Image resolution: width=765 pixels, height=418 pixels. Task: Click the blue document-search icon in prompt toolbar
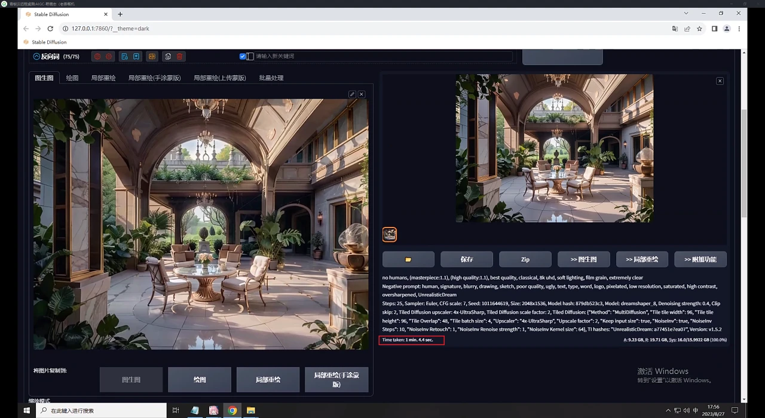point(125,57)
